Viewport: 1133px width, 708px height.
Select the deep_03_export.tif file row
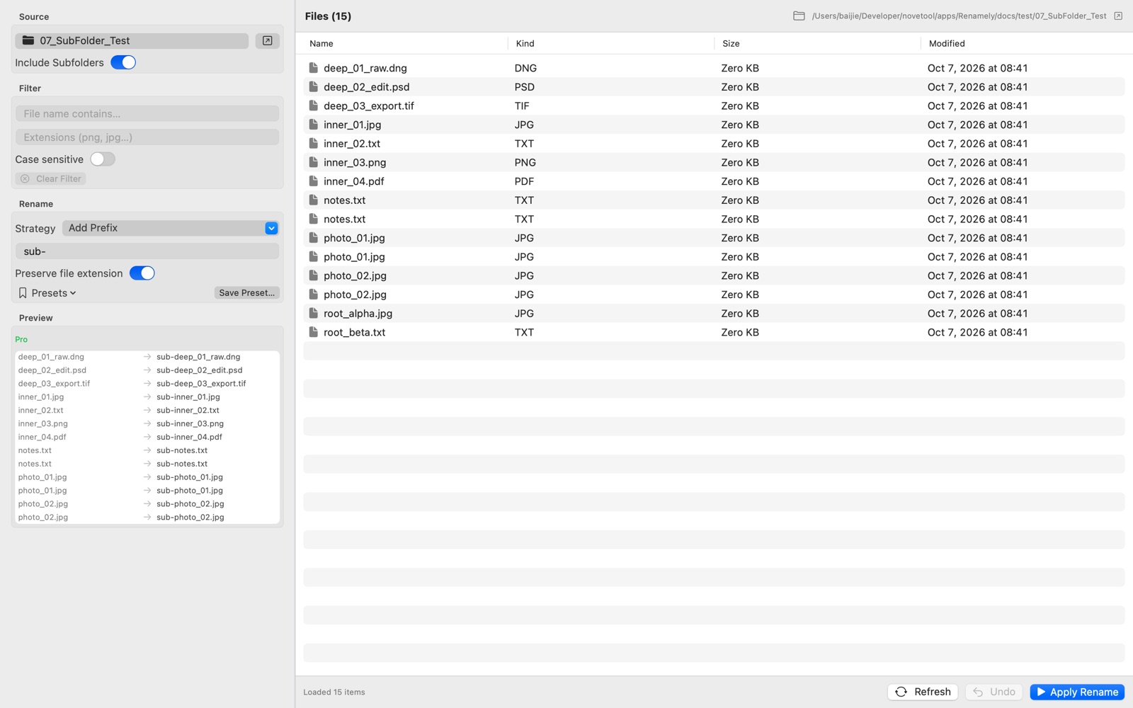coord(714,105)
